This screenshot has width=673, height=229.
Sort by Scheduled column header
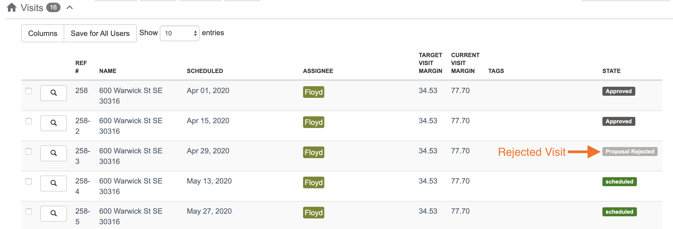pos(205,71)
